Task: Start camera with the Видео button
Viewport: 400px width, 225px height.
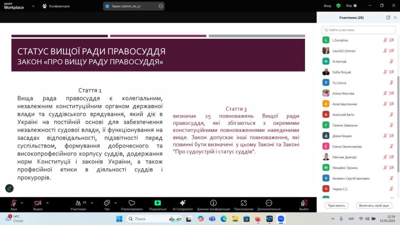Action: [38, 205]
